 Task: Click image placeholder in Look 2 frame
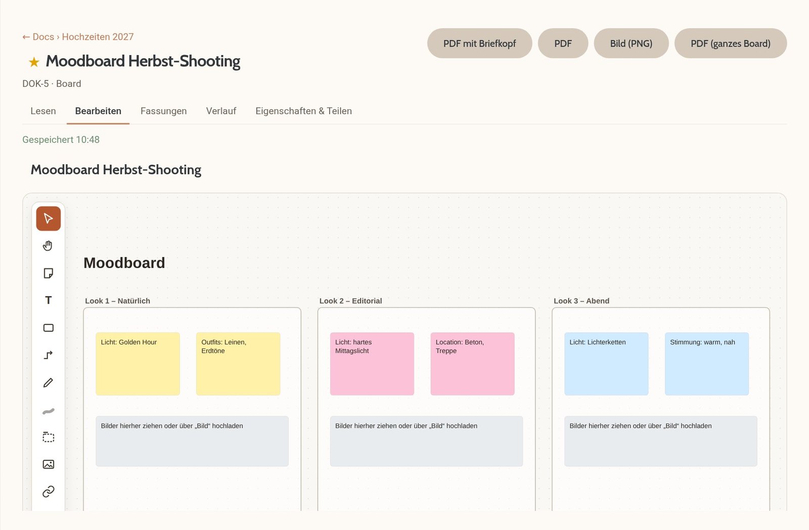[x=426, y=441]
